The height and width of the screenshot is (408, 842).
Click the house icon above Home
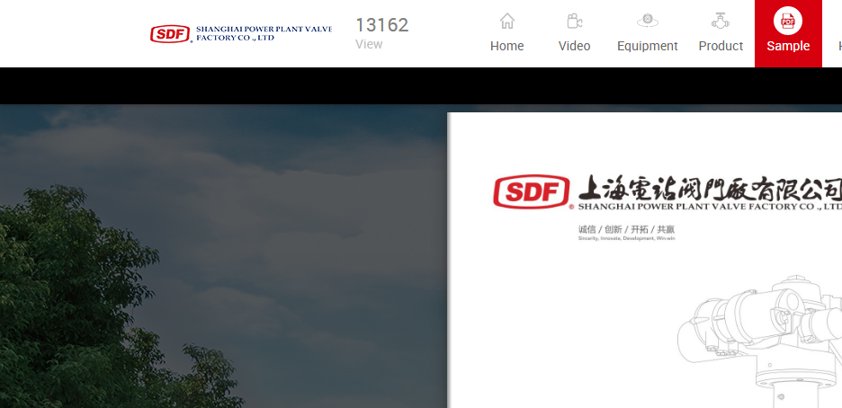(507, 21)
